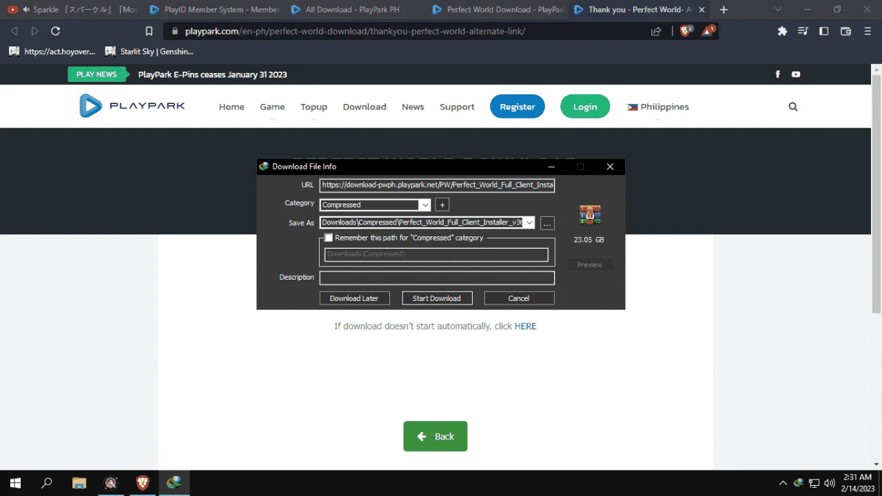Open News in PlayPark navigation
The height and width of the screenshot is (496, 882).
pyautogui.click(x=413, y=107)
